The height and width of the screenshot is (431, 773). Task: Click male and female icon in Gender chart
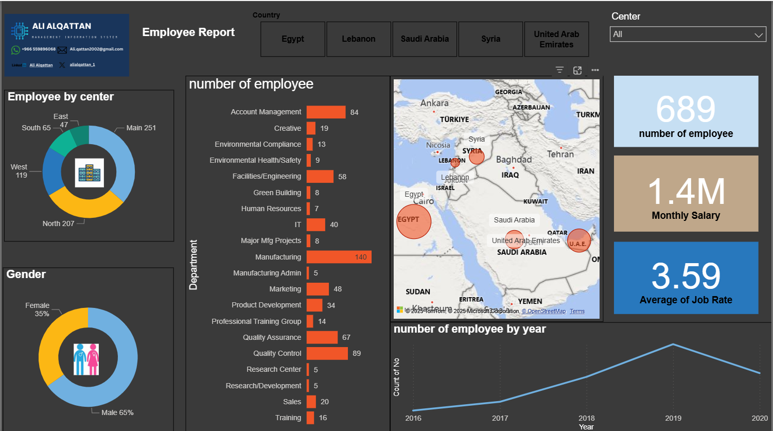[x=86, y=359]
